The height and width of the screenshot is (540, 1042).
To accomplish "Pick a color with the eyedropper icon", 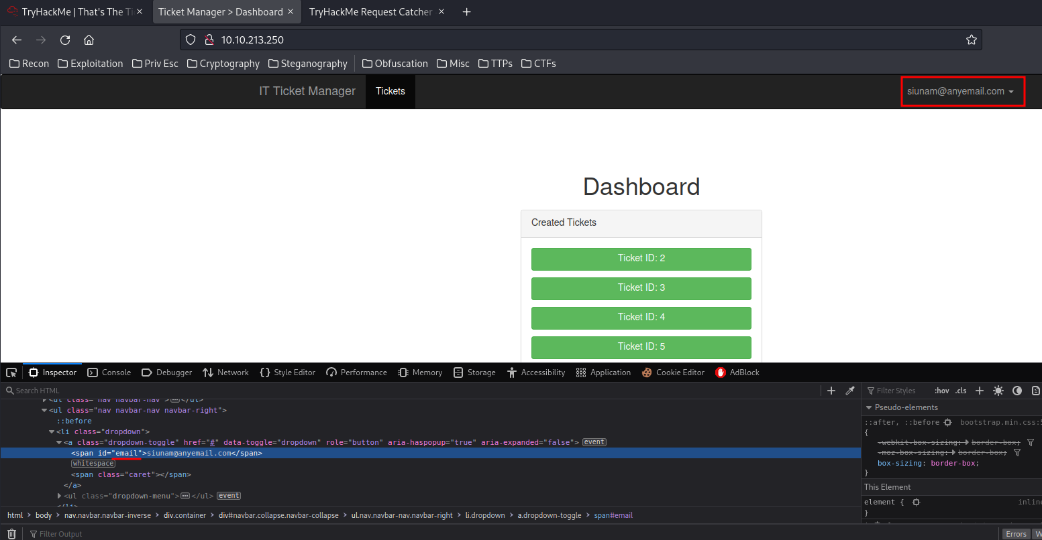I will (849, 391).
